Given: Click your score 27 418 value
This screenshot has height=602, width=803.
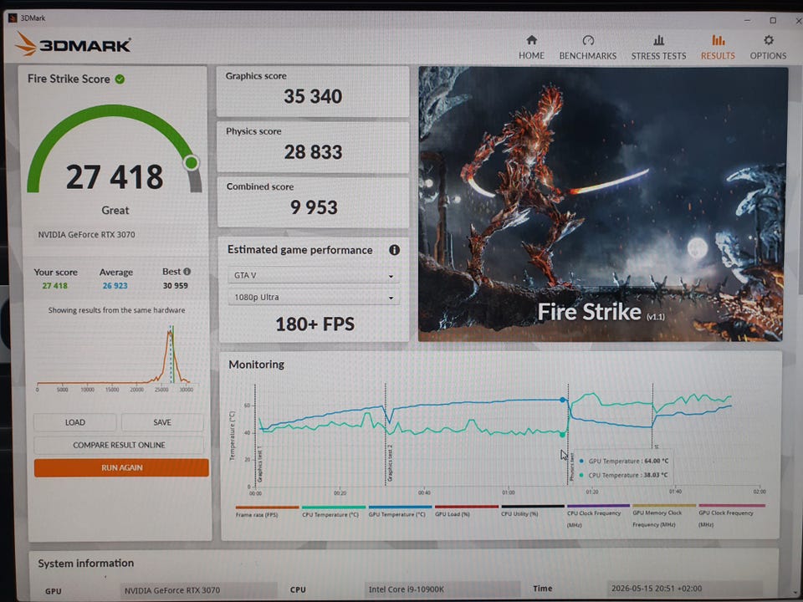Looking at the screenshot, I should (55, 286).
